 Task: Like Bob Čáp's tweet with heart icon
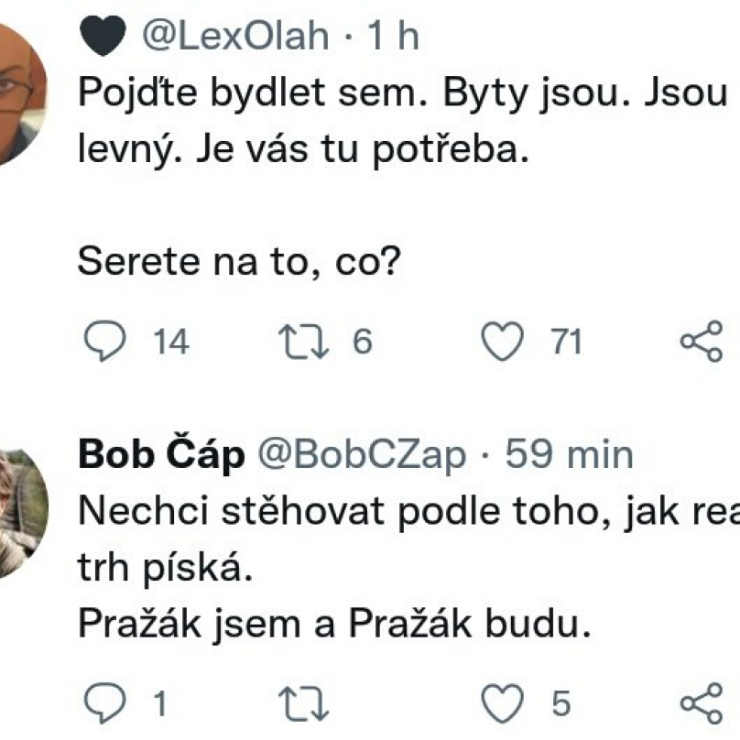click(x=501, y=703)
